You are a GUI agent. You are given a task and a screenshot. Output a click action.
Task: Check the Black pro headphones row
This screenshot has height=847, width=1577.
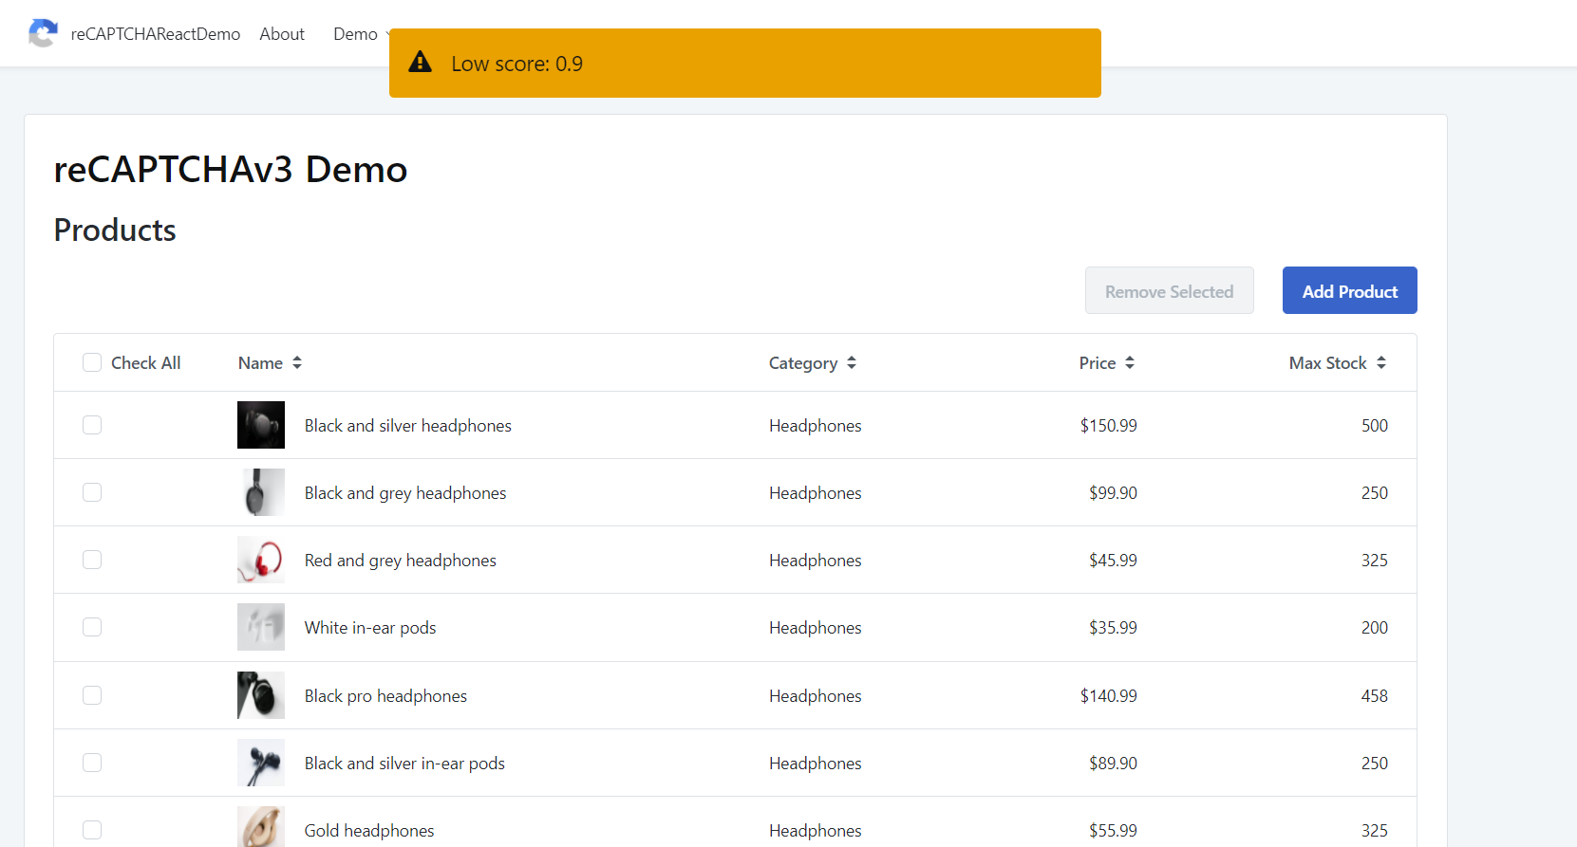click(x=92, y=695)
